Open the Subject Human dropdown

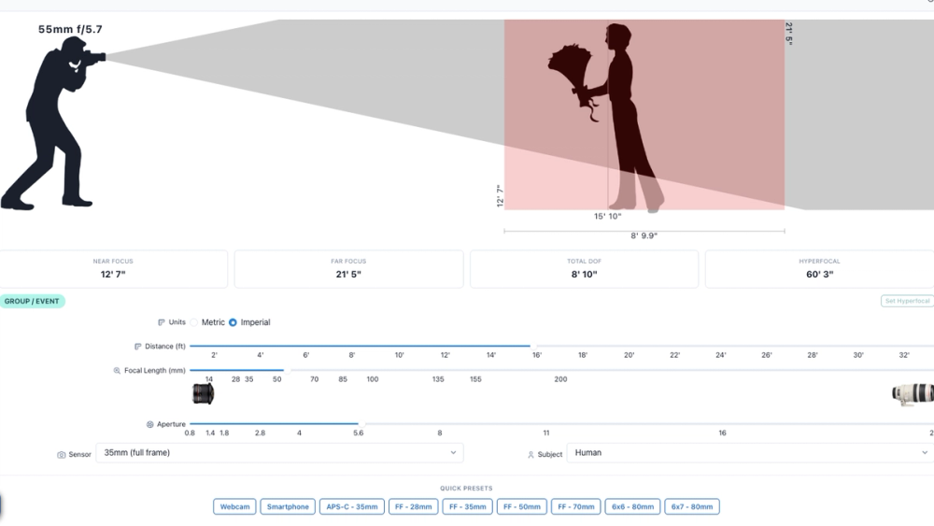tap(750, 453)
